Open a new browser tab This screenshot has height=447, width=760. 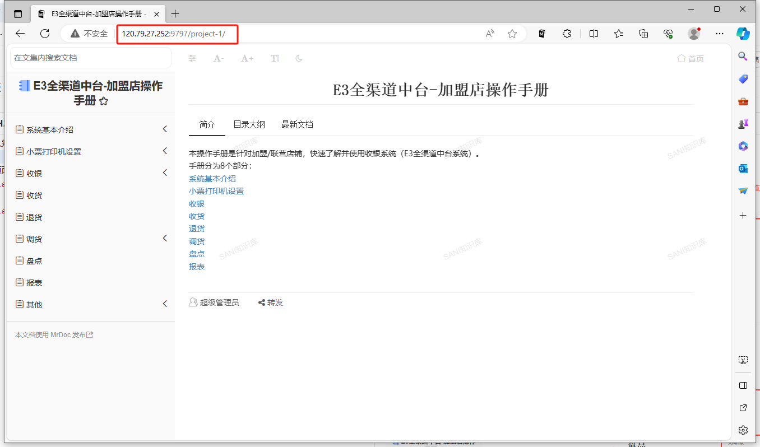tap(175, 13)
